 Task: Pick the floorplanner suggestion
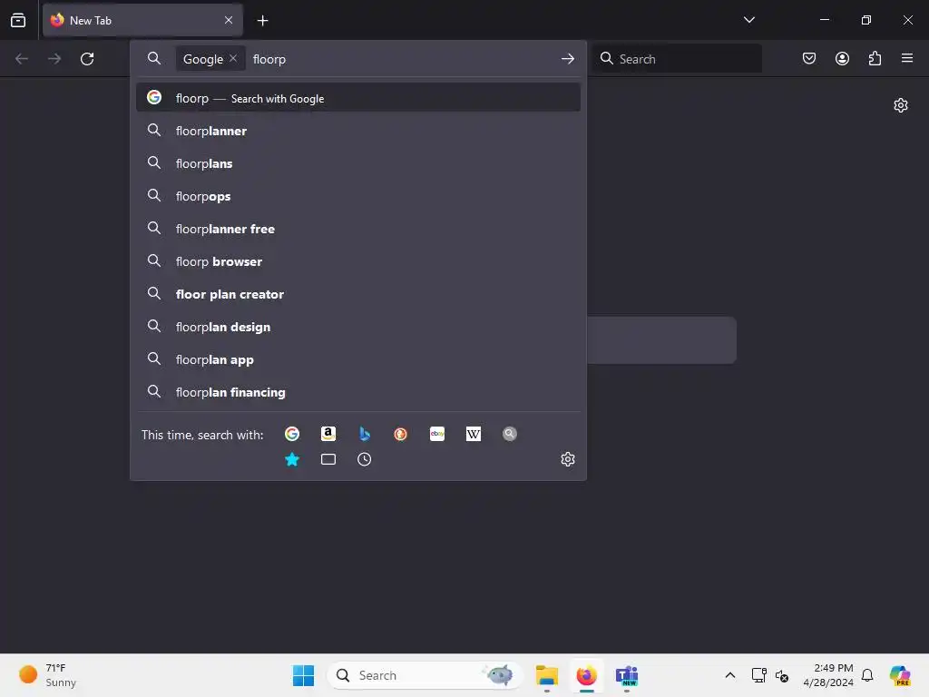click(x=357, y=131)
